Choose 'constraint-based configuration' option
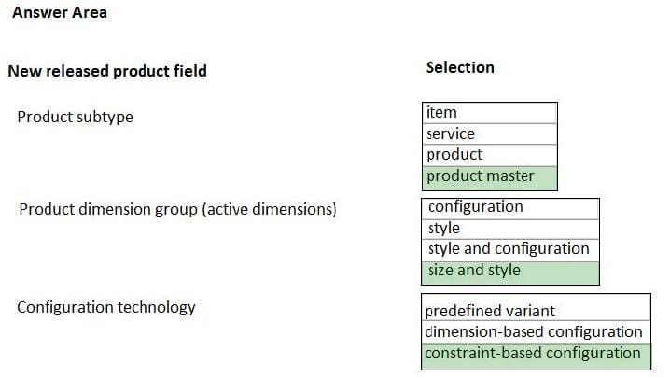This screenshot has height=377, width=670. tap(536, 356)
